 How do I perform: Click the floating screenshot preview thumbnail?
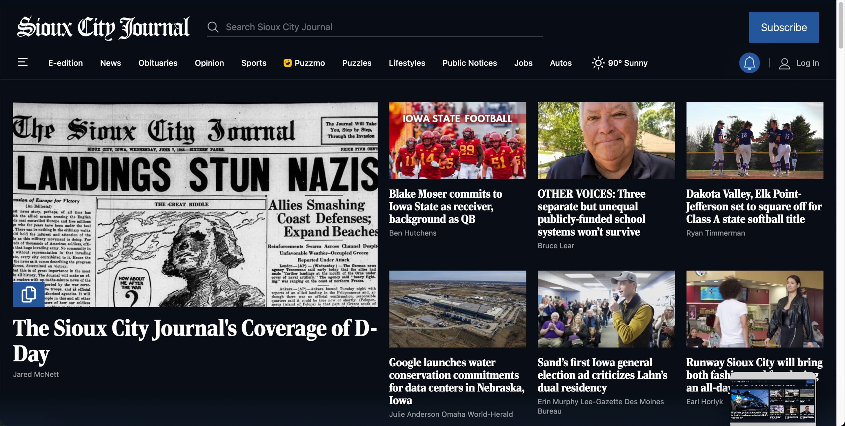772,400
